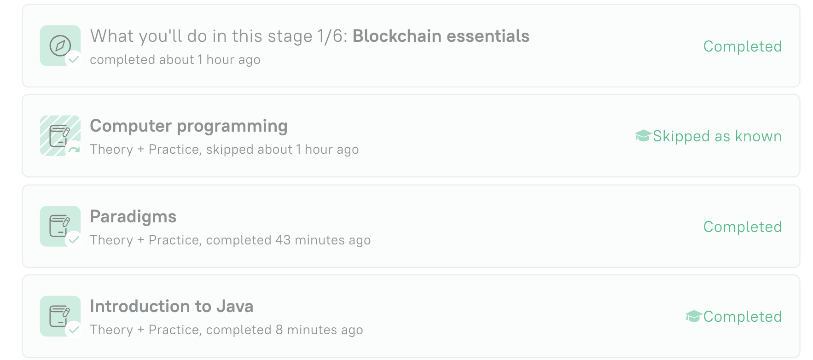Click the checkmark badge on Introduction to Java icon

point(74,330)
